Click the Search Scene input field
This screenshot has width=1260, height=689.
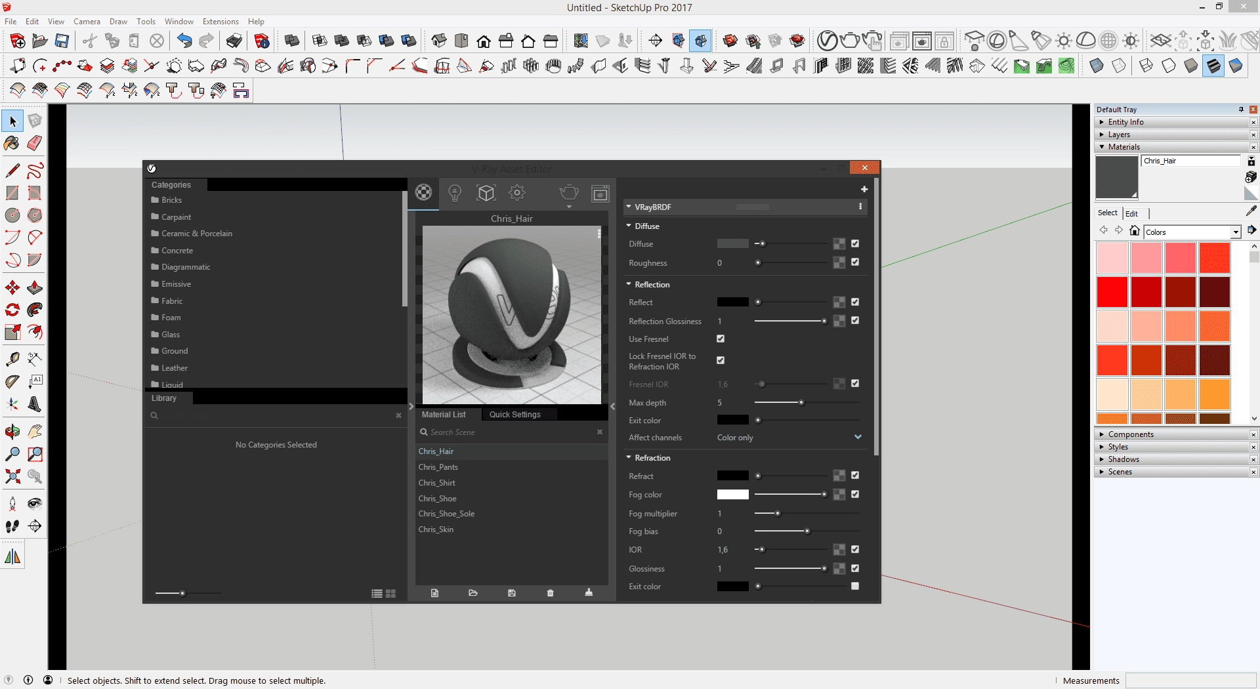tap(512, 432)
